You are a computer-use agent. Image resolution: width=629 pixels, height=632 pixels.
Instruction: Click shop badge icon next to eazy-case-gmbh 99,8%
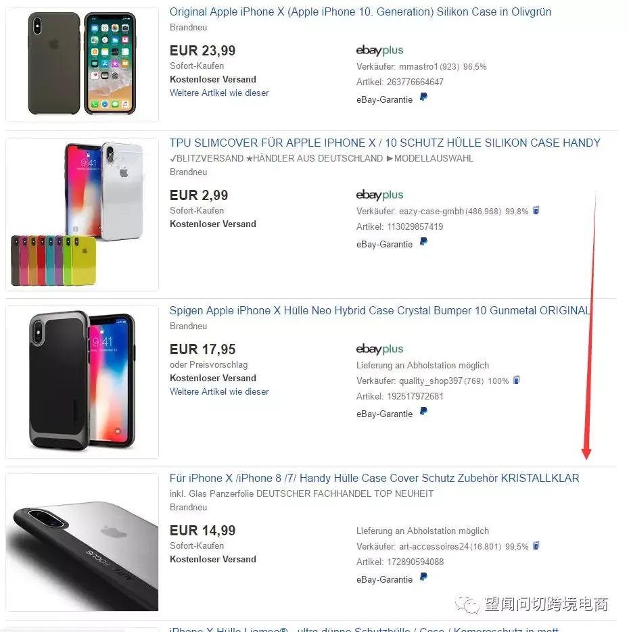[x=536, y=210]
